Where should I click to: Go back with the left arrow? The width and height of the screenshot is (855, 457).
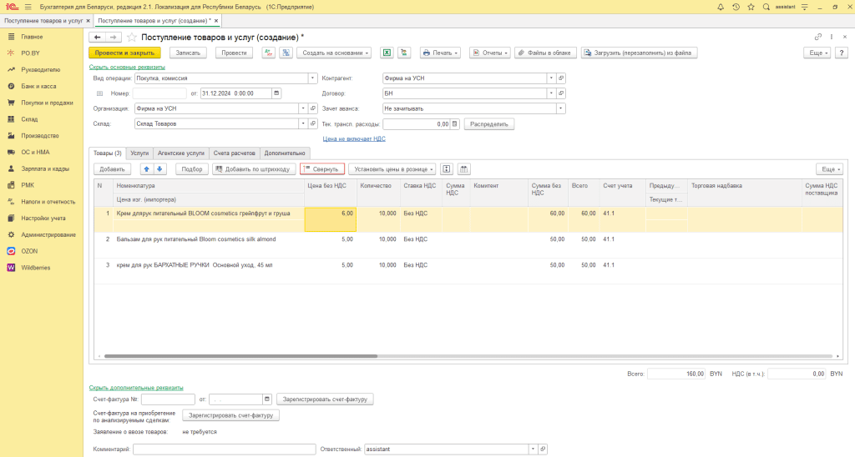(97, 38)
